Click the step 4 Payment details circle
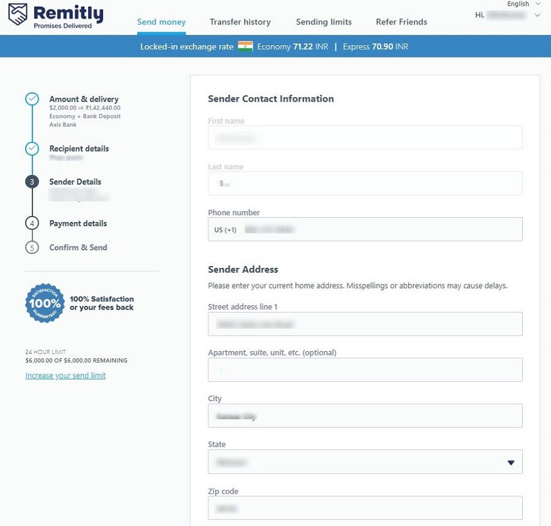551x526 pixels. (32, 223)
